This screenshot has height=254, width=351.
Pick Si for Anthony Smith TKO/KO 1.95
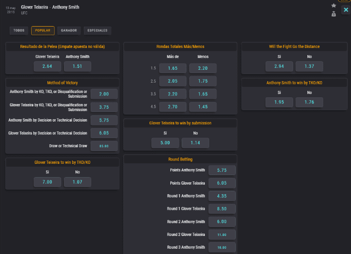[x=279, y=102]
